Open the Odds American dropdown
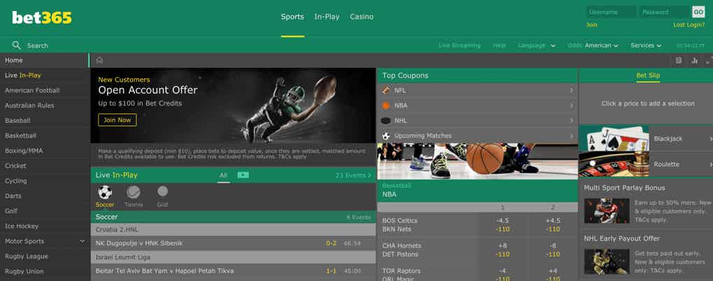Screen dimensions: 713x281 click(x=593, y=45)
